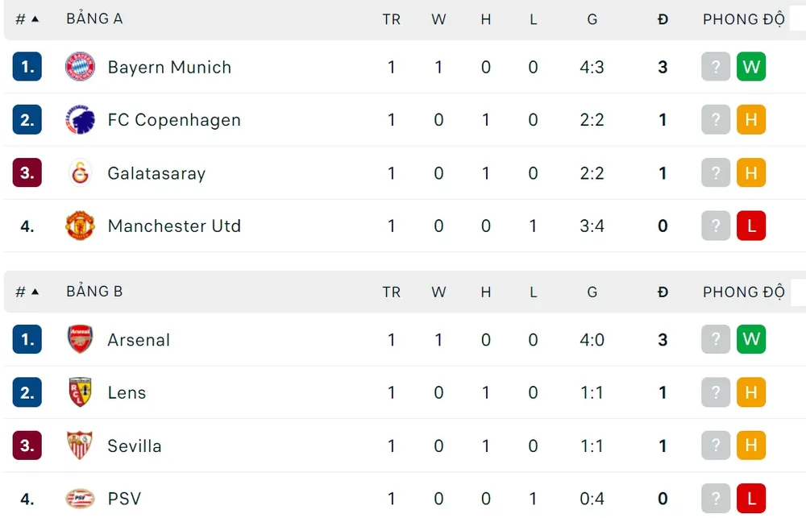Click the Bảng B group header
The height and width of the screenshot is (518, 806).
coord(94,291)
